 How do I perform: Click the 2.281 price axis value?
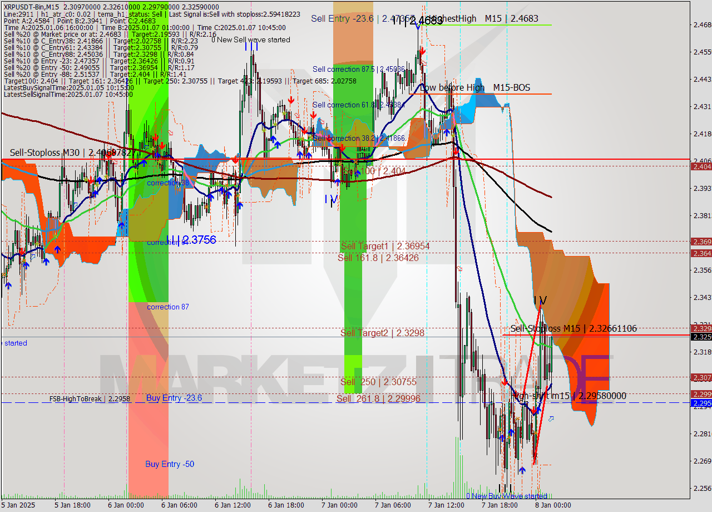(x=702, y=434)
